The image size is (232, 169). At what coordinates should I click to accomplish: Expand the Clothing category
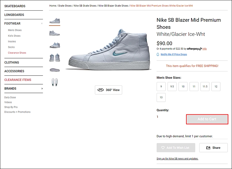pyautogui.click(x=12, y=62)
